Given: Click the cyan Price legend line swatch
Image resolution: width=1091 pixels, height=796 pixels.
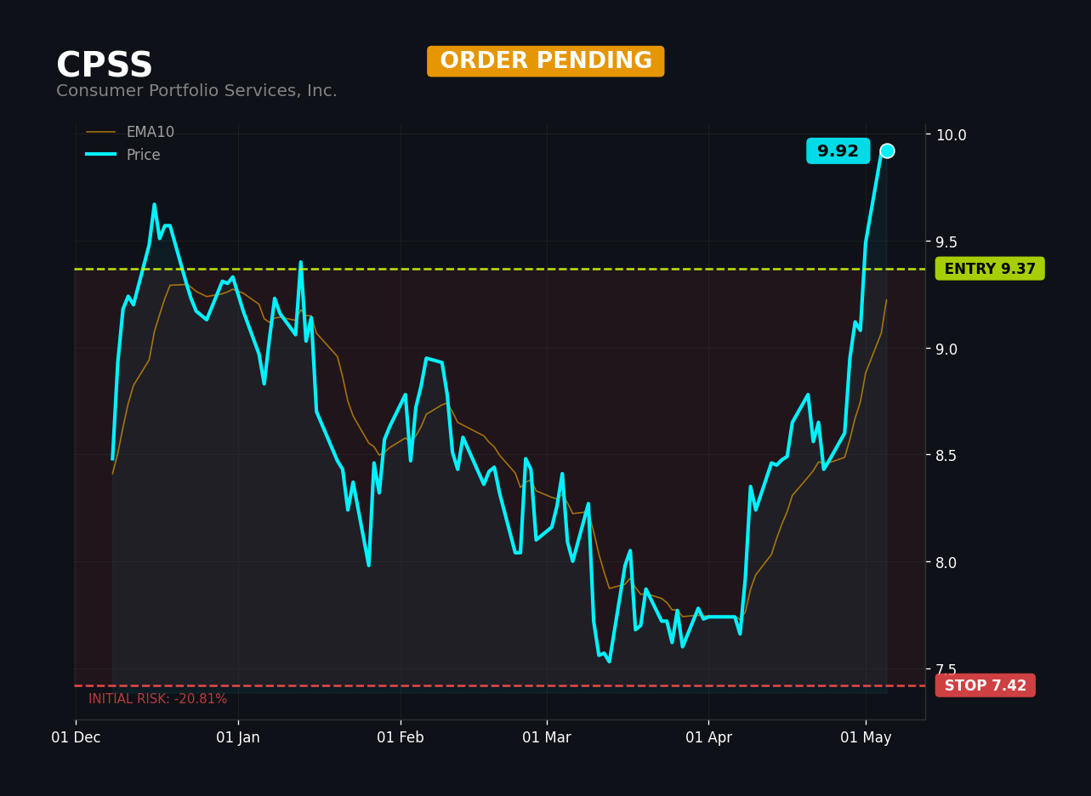Looking at the screenshot, I should 101,155.
